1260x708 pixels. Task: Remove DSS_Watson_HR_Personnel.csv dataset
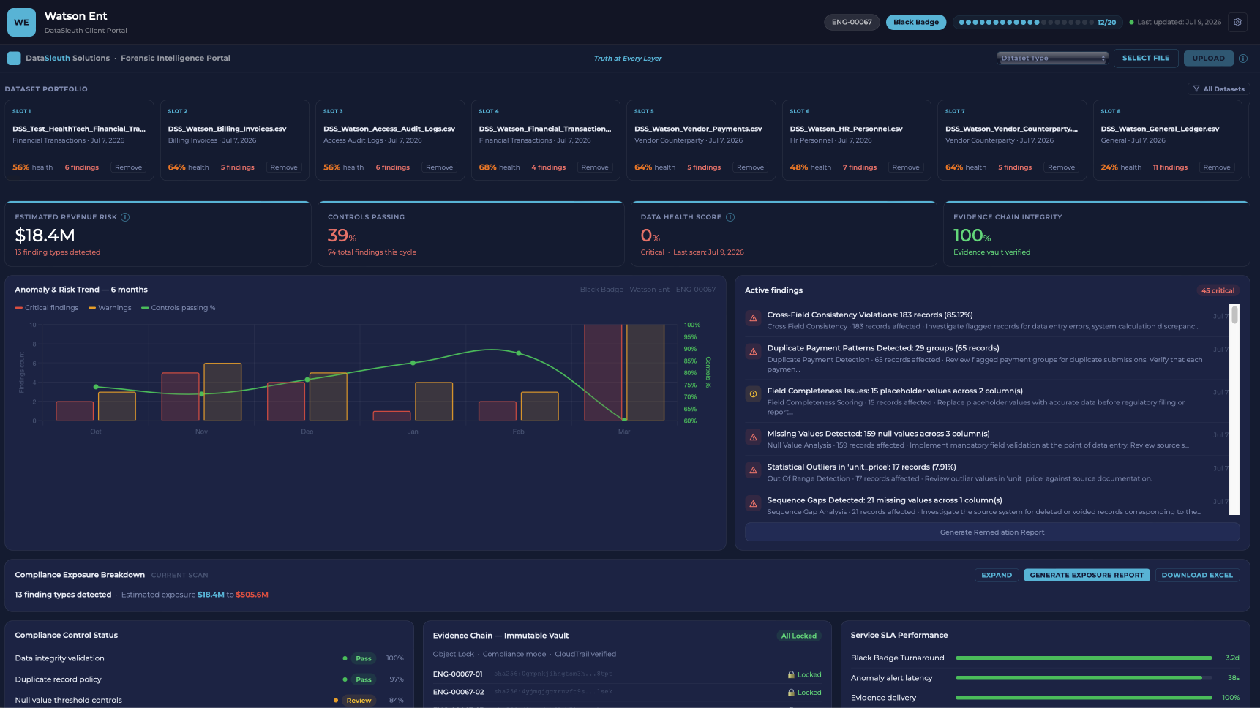point(906,167)
